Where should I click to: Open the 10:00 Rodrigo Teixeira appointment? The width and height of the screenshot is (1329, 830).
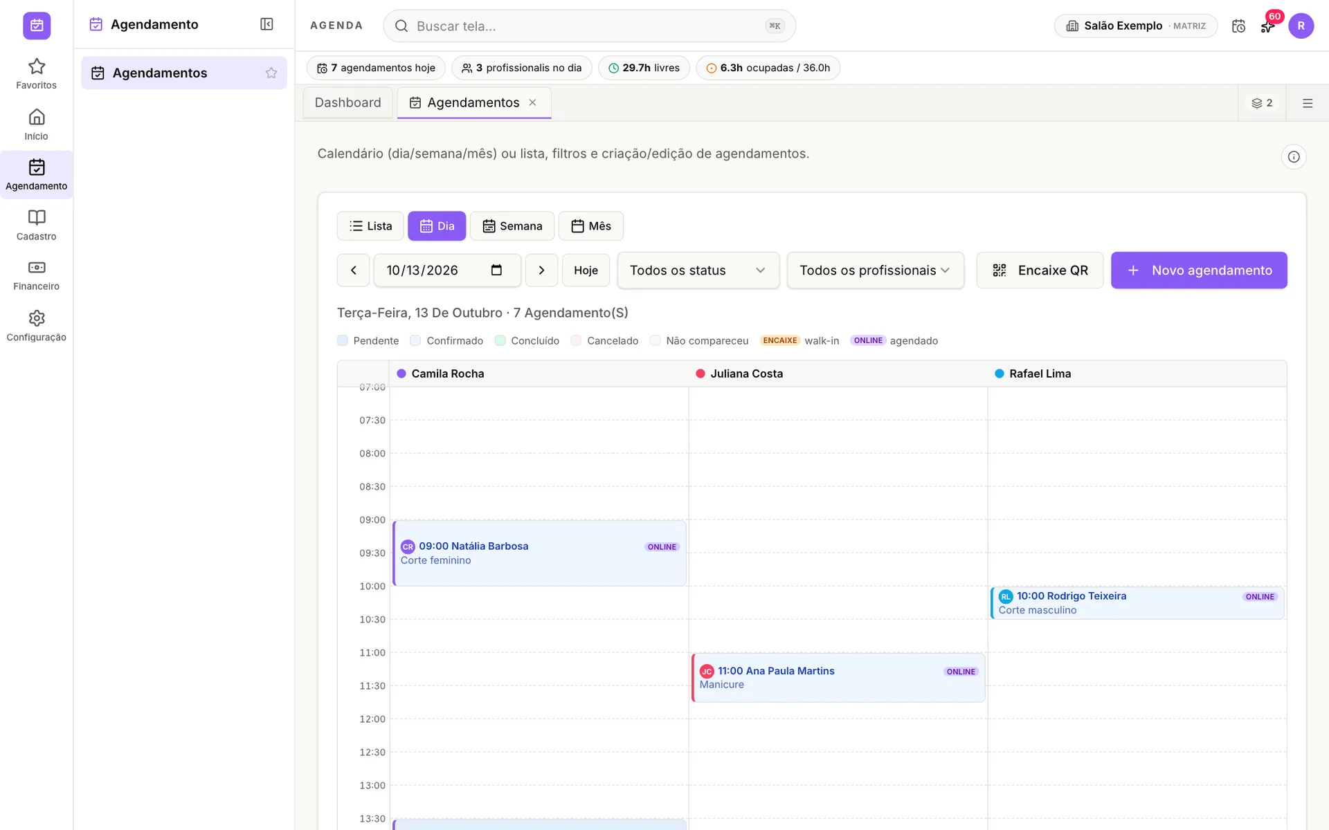point(1138,603)
